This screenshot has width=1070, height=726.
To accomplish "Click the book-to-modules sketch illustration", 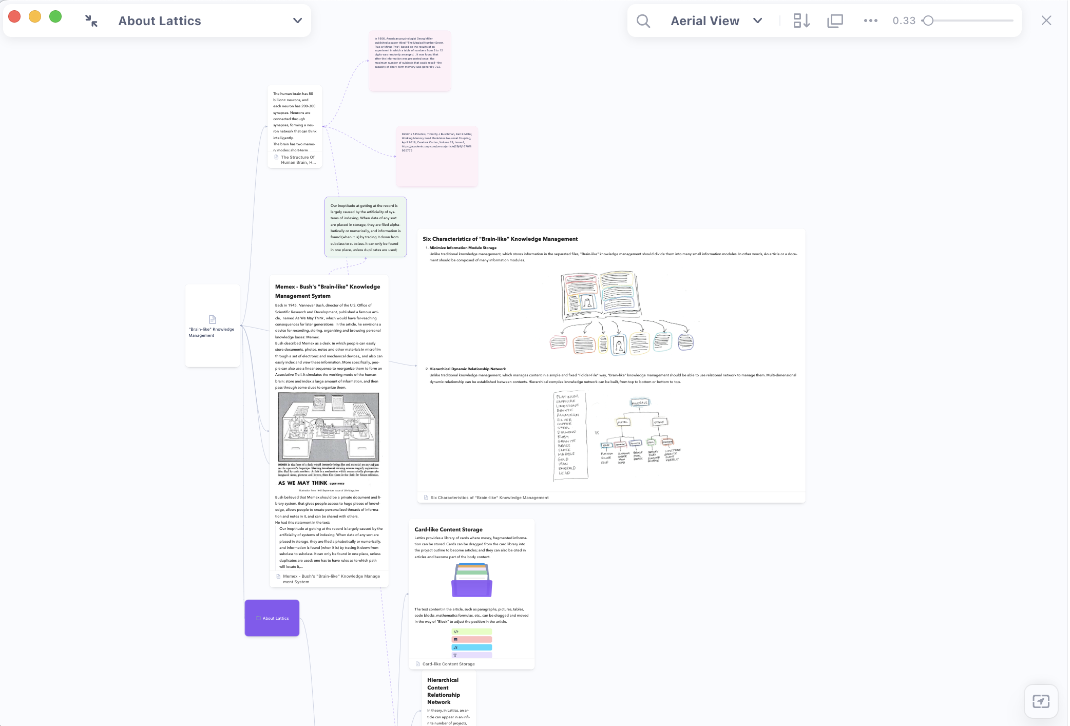I will [x=621, y=313].
